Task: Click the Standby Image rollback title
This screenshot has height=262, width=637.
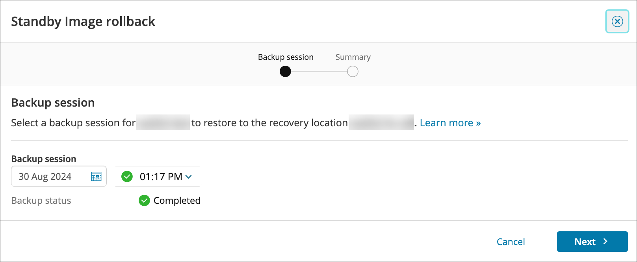Action: pos(83,21)
